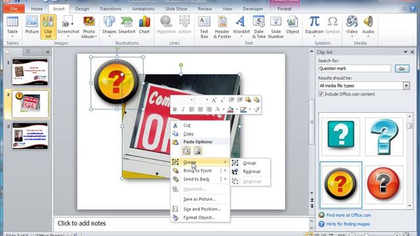Screen dimensions: 420x236
Task: Insert an Equation
Action: tap(314, 27)
